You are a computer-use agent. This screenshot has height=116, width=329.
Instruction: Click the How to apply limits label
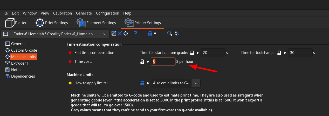pyautogui.click(x=91, y=83)
